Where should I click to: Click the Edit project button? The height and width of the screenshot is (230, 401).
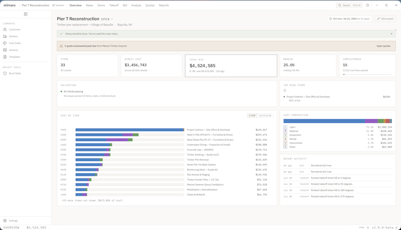coord(385,19)
